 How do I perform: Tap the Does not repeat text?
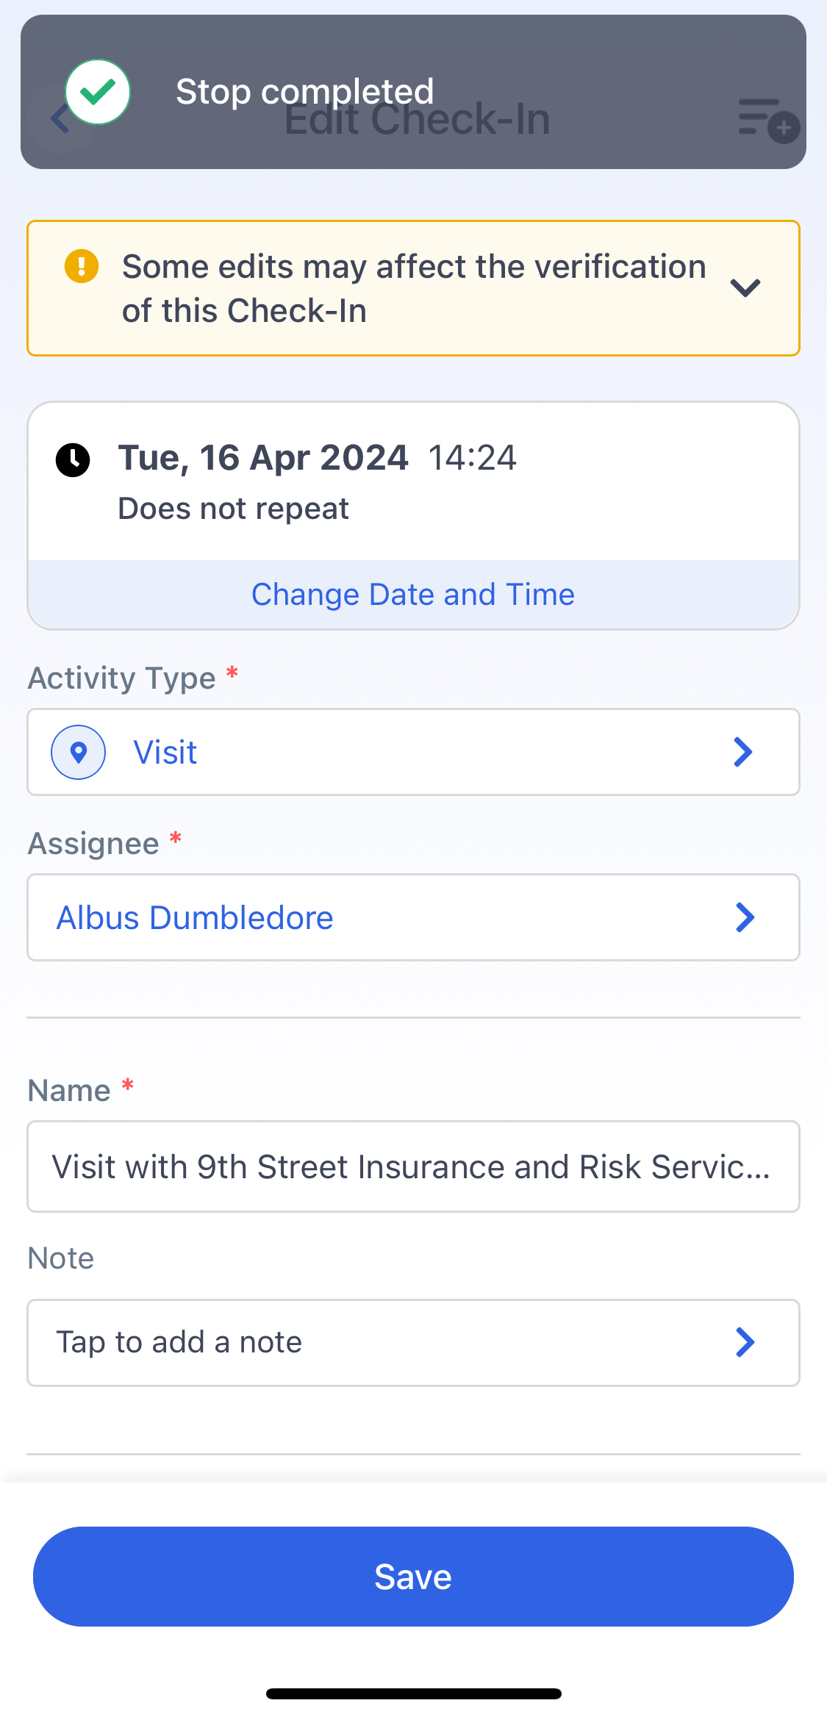[x=234, y=509]
